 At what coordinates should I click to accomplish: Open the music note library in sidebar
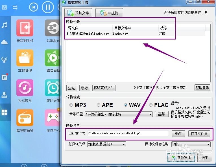(x=4, y=25)
